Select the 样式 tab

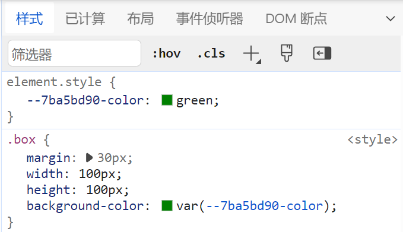click(x=29, y=19)
